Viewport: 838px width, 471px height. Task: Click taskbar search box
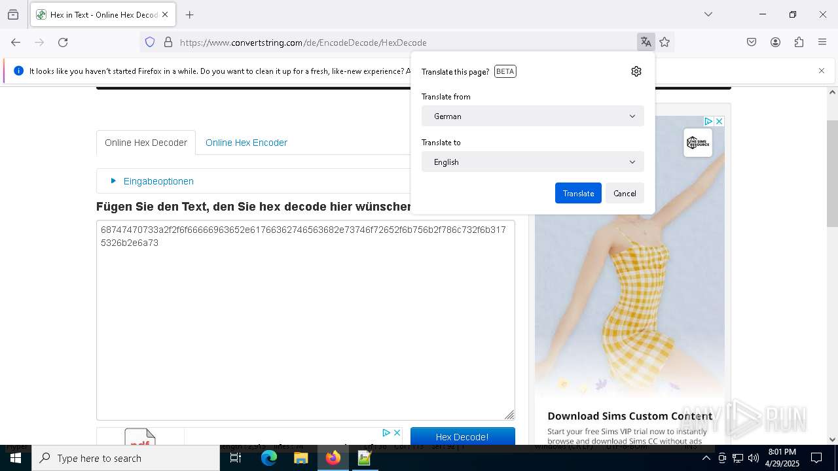tap(126, 458)
